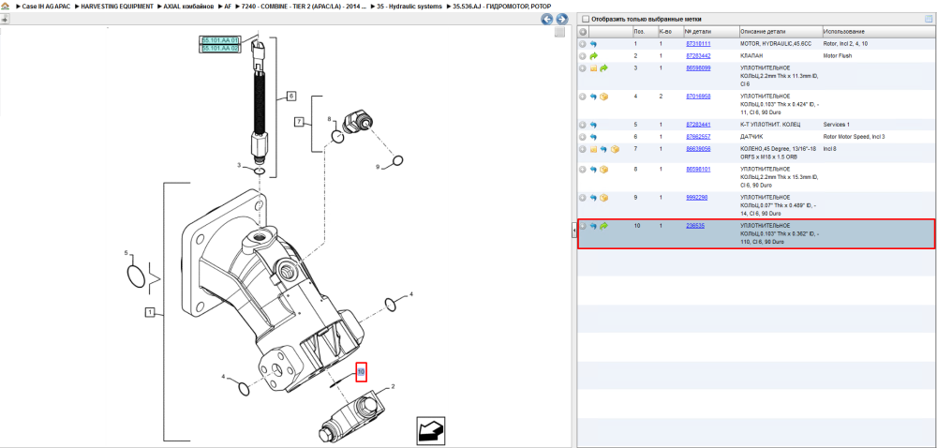Screen dimensions: 937x448
Task: Click the return arrow icon under the diagram
Action: [x=432, y=429]
